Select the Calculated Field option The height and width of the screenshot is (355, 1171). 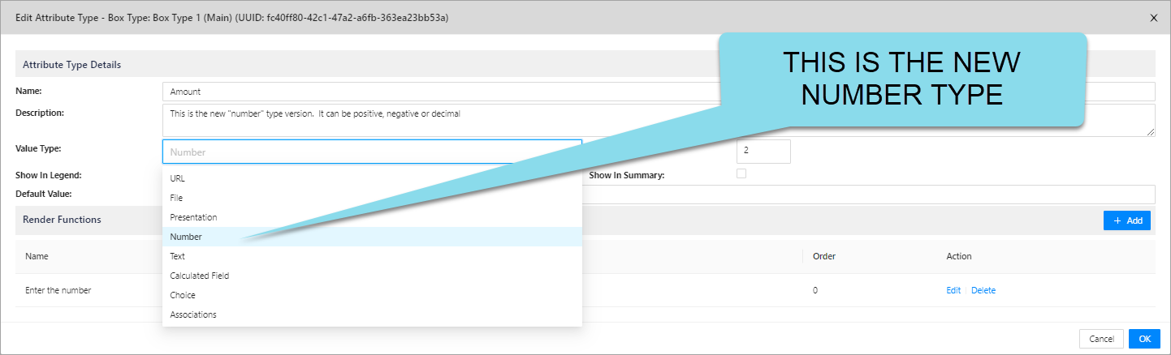pos(200,276)
